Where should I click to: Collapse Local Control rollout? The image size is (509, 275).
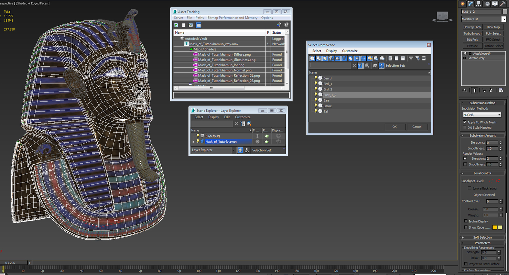[483, 173]
